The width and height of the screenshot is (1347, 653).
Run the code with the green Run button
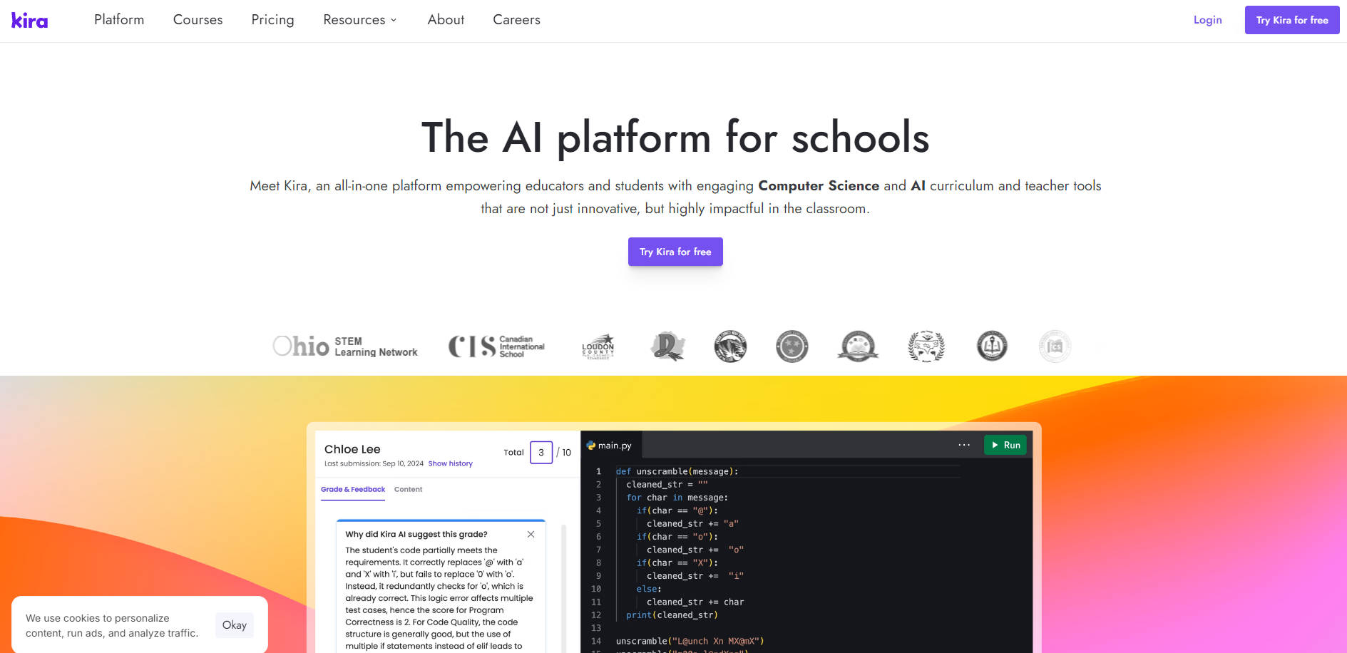(1005, 445)
